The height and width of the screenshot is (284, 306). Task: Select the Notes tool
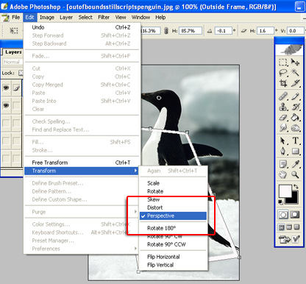[283, 164]
